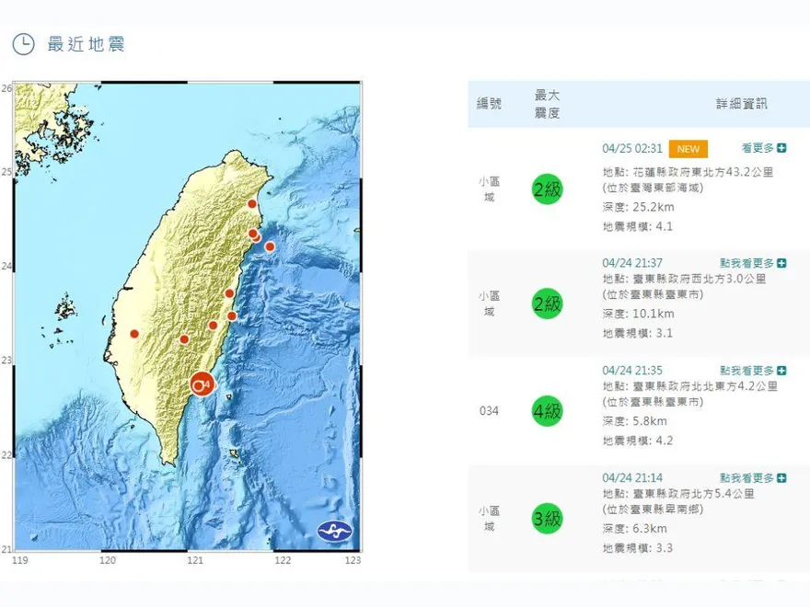The height and width of the screenshot is (607, 810).
Task: Select the northernmost red epicenter dot on map
Action: (x=252, y=203)
